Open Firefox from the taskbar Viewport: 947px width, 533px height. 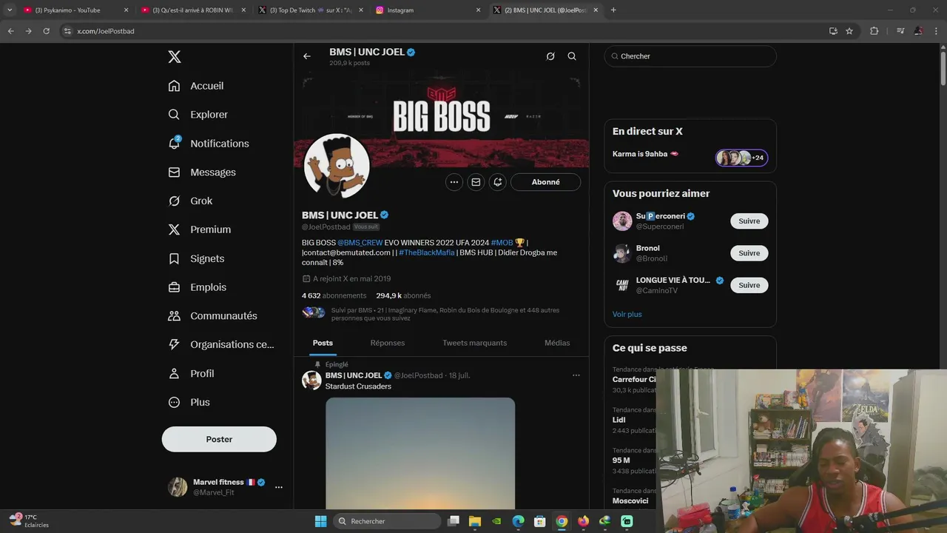click(x=583, y=521)
